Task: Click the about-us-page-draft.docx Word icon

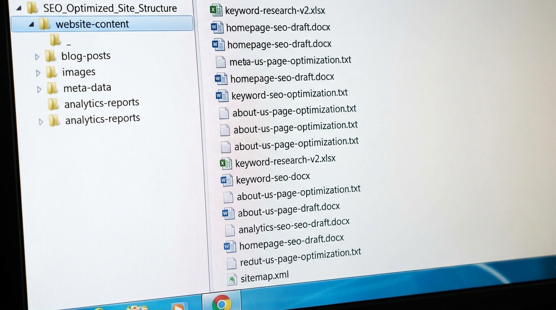Action: point(228,213)
